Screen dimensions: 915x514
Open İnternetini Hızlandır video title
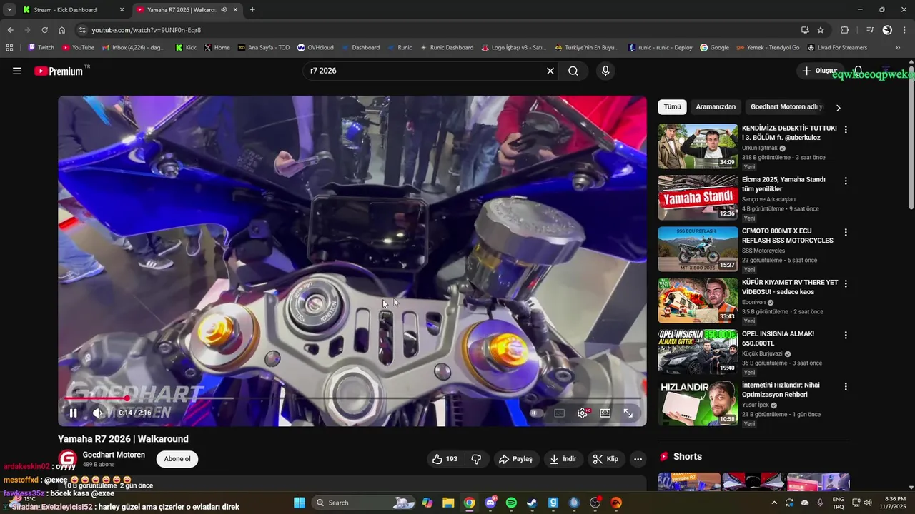[781, 390]
